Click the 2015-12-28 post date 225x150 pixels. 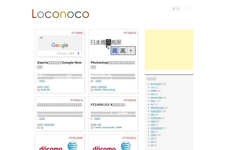coord(76,138)
